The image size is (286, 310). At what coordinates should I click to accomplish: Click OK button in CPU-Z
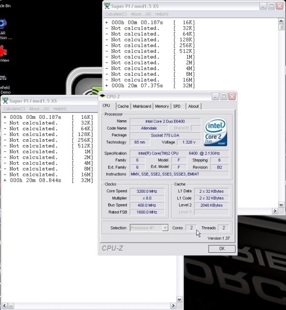[222, 248]
